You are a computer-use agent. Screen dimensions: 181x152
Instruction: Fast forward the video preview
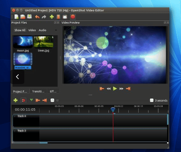121,89
